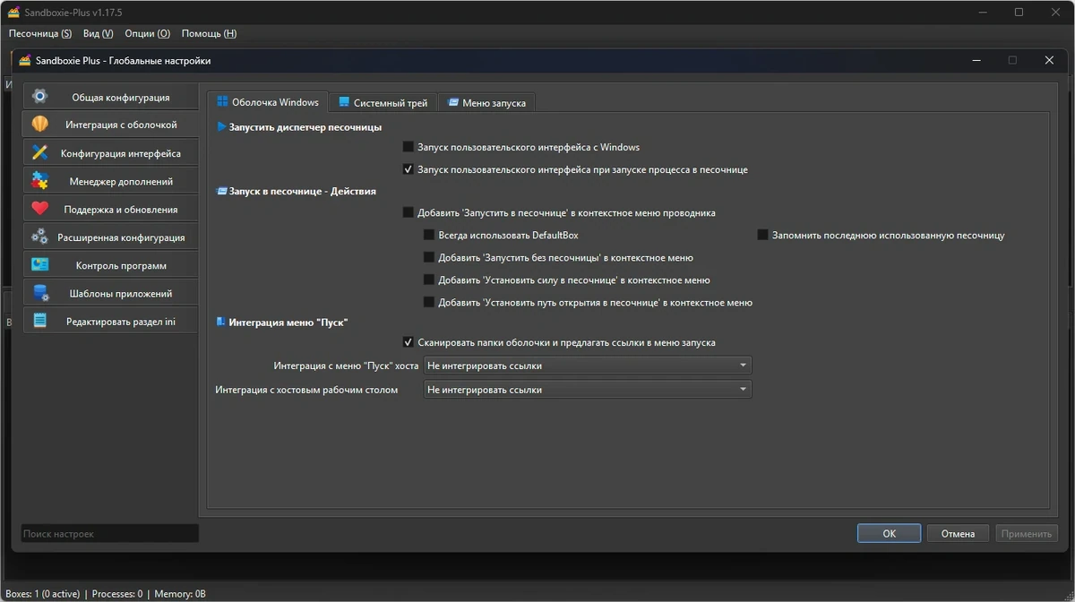
Task: Minimize the Глобальные настройки dialog
Action: pyautogui.click(x=976, y=60)
